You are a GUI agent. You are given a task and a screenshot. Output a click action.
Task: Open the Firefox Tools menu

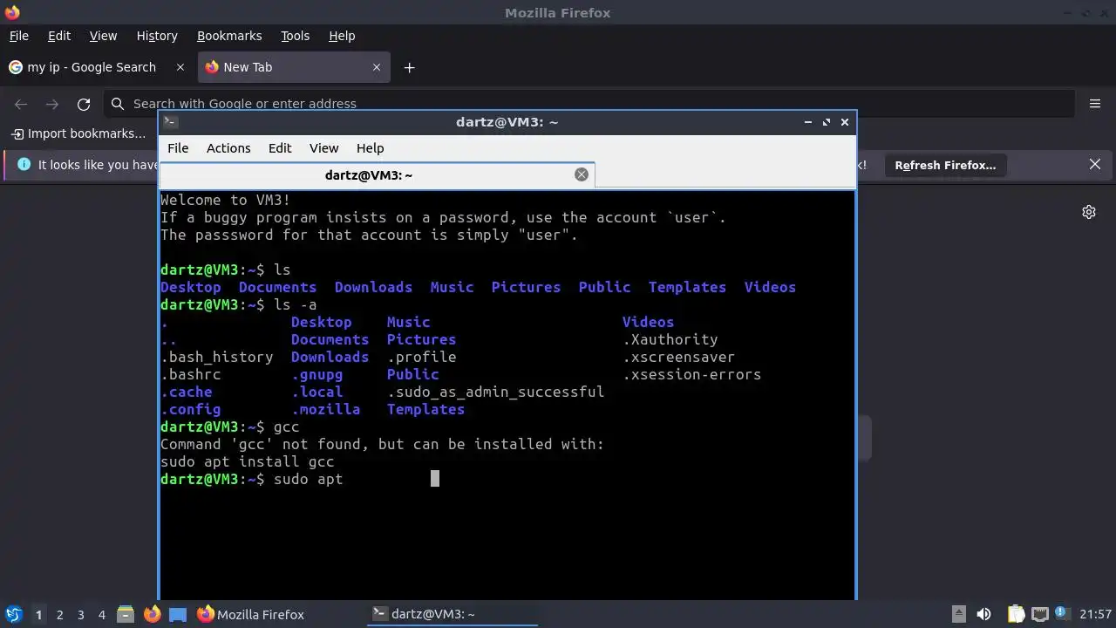tap(295, 36)
